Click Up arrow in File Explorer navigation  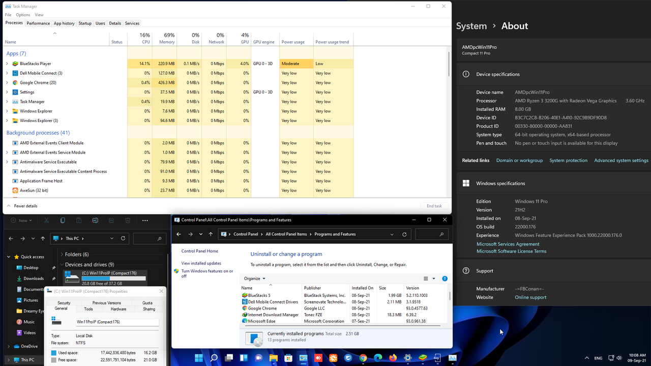click(x=43, y=238)
